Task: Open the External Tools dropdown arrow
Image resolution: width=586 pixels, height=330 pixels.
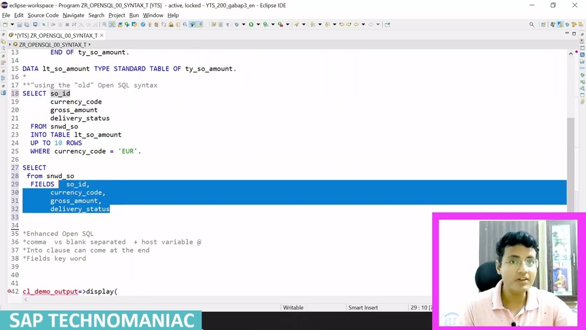Action: [x=288, y=24]
